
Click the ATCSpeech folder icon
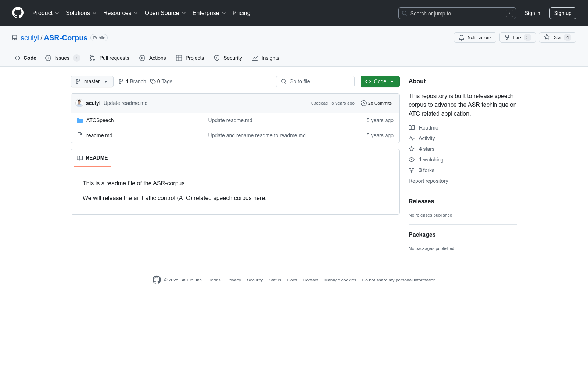coord(80,120)
